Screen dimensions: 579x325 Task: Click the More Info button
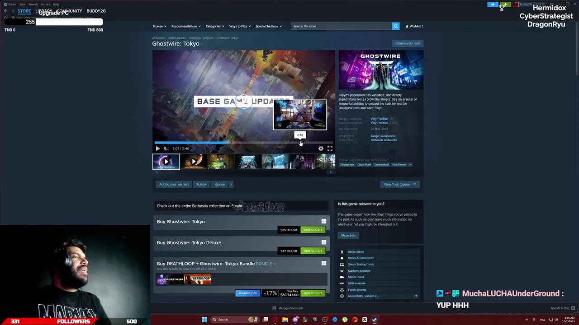click(348, 235)
